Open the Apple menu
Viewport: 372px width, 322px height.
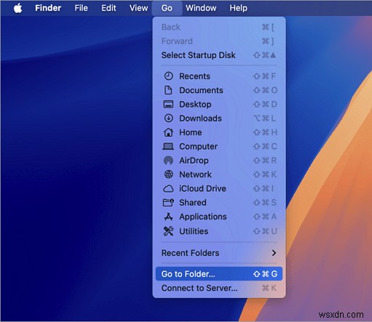pos(17,8)
